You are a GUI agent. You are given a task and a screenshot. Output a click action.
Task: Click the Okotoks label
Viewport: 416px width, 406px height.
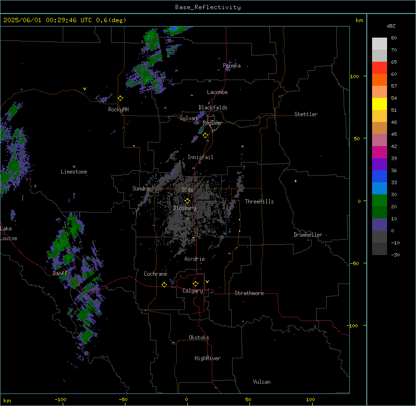[x=199, y=338]
